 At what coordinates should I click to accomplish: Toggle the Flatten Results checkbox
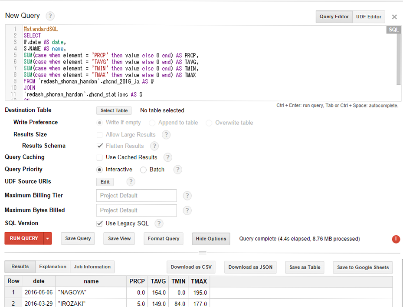pyautogui.click(x=100, y=146)
